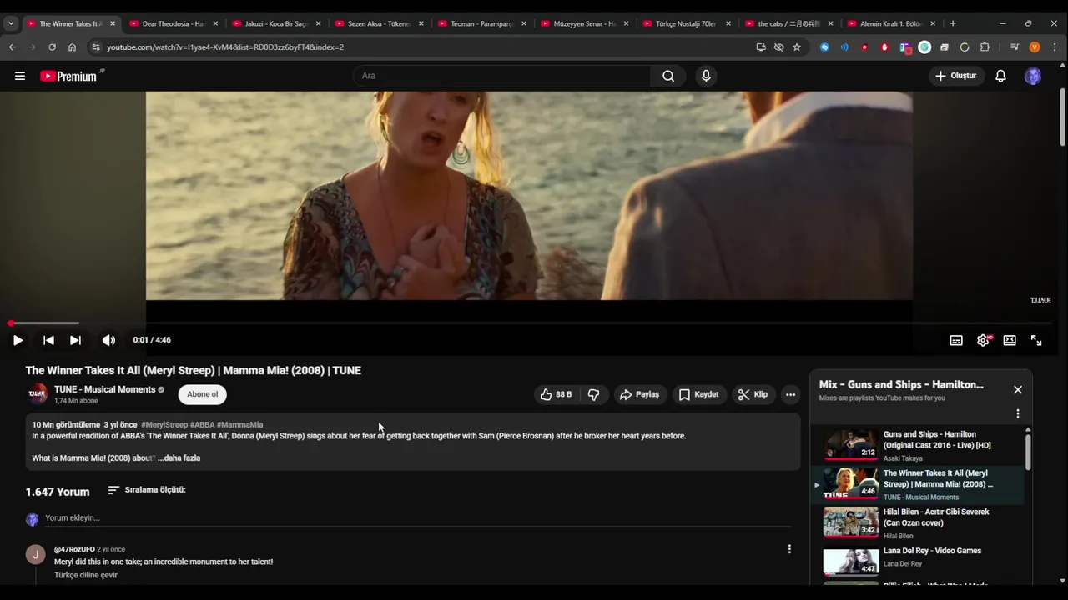The height and width of the screenshot is (600, 1068).
Task: Open Mix playlist three-dot options menu
Action: tap(1017, 413)
